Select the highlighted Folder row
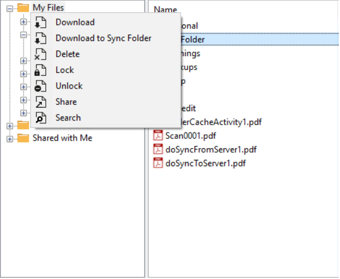 pyautogui.click(x=260, y=39)
